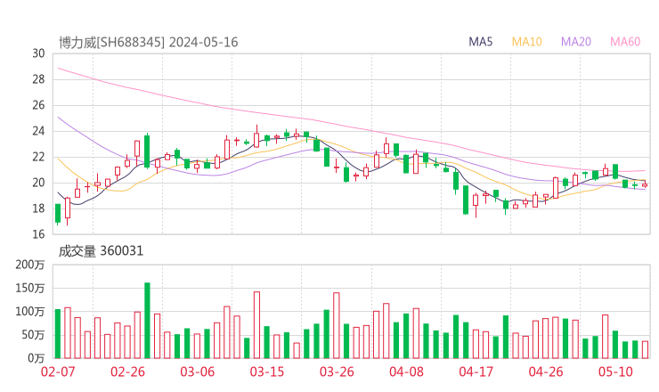The height and width of the screenshot is (392, 659).
Task: Click the 18 price axis label
Action: pos(38,208)
